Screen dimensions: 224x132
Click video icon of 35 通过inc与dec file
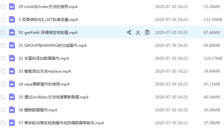click(x=12, y=97)
